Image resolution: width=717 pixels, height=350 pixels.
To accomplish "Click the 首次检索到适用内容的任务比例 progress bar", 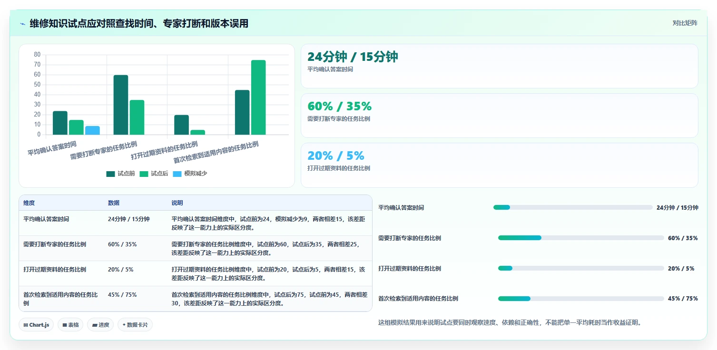I will (x=581, y=299).
